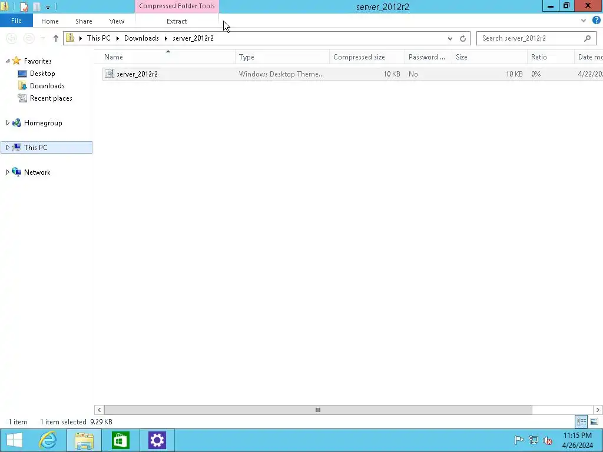Viewport: 603px width, 452px height.
Task: Click the zip folder icon in title bar
Action: (x=5, y=6)
